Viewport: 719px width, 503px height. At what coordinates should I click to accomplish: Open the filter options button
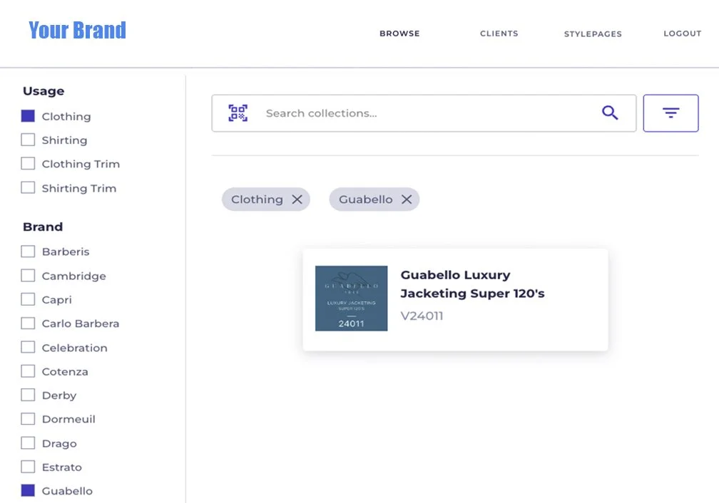pos(670,113)
